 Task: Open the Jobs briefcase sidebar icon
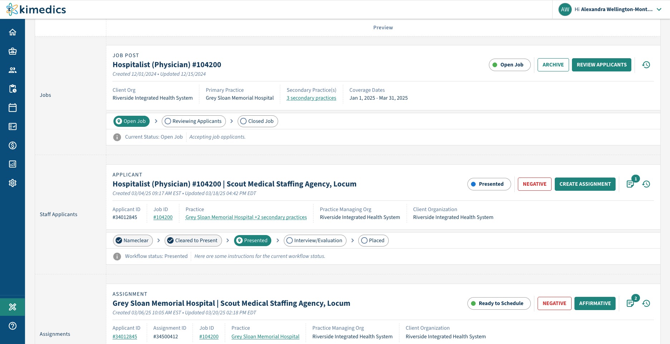pyautogui.click(x=13, y=51)
